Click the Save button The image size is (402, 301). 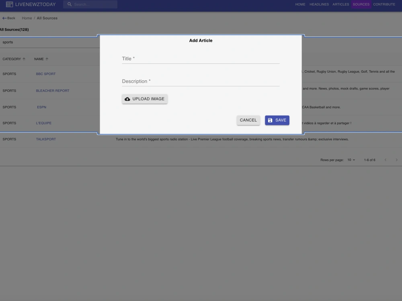tap(277, 120)
